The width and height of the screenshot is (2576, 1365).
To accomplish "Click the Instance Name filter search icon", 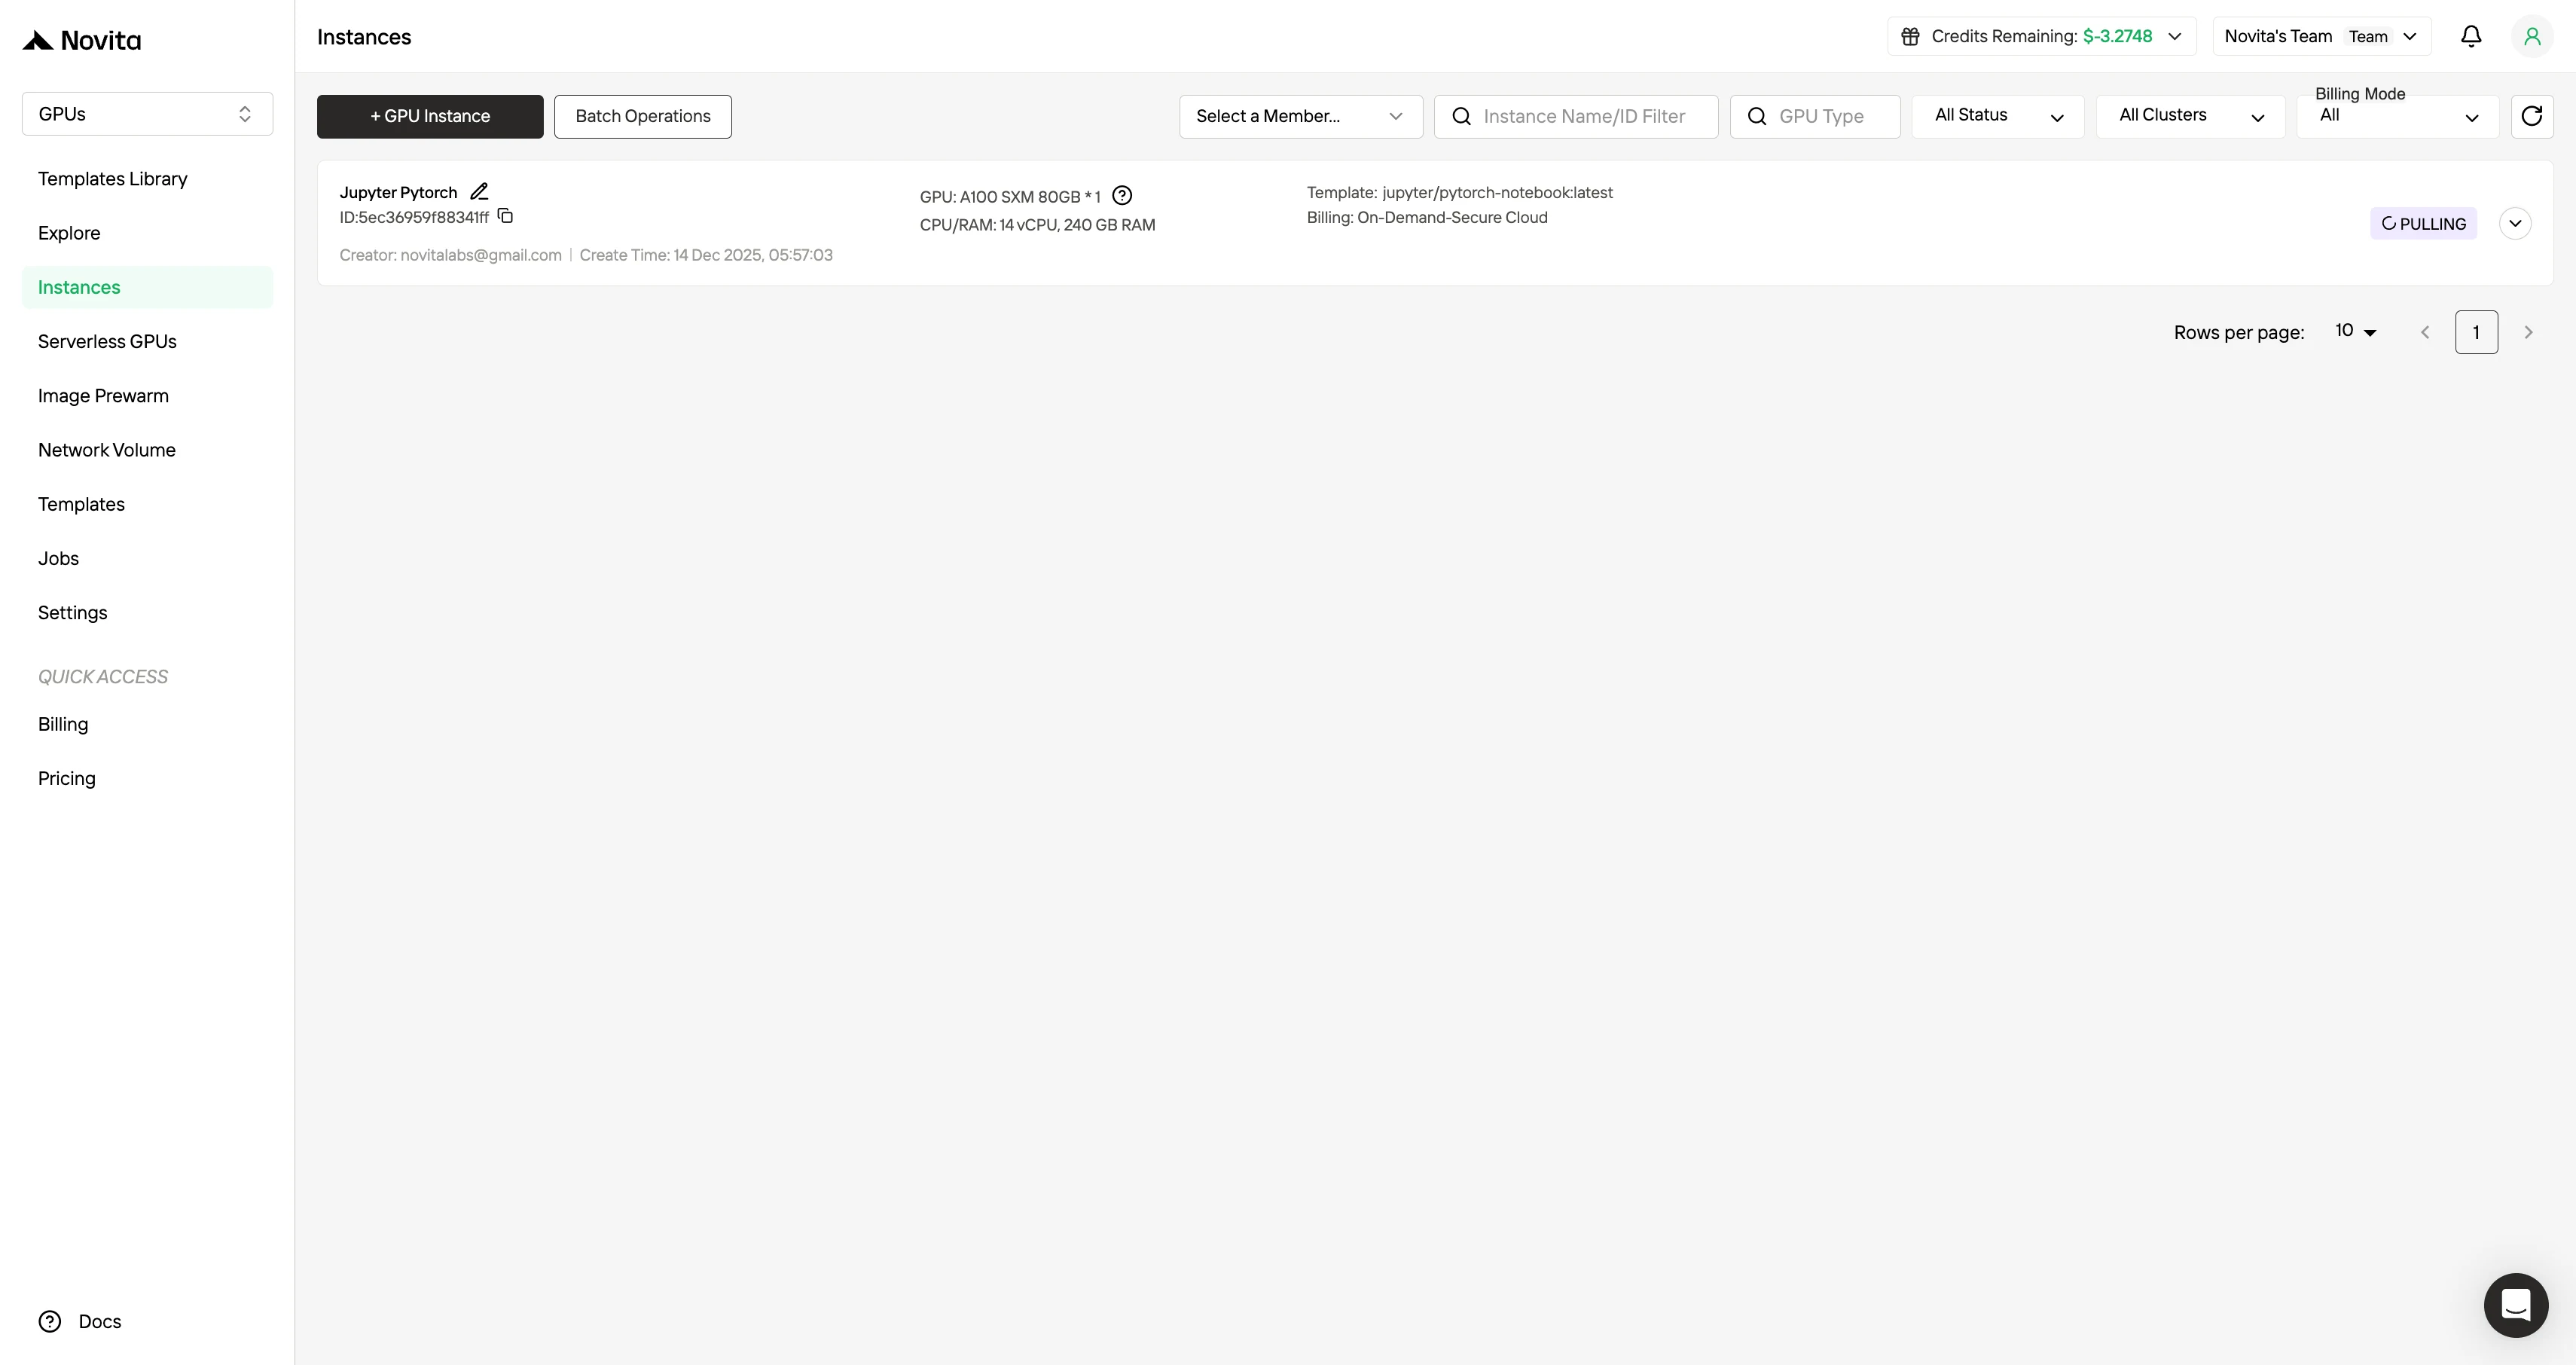I will [x=1461, y=116].
